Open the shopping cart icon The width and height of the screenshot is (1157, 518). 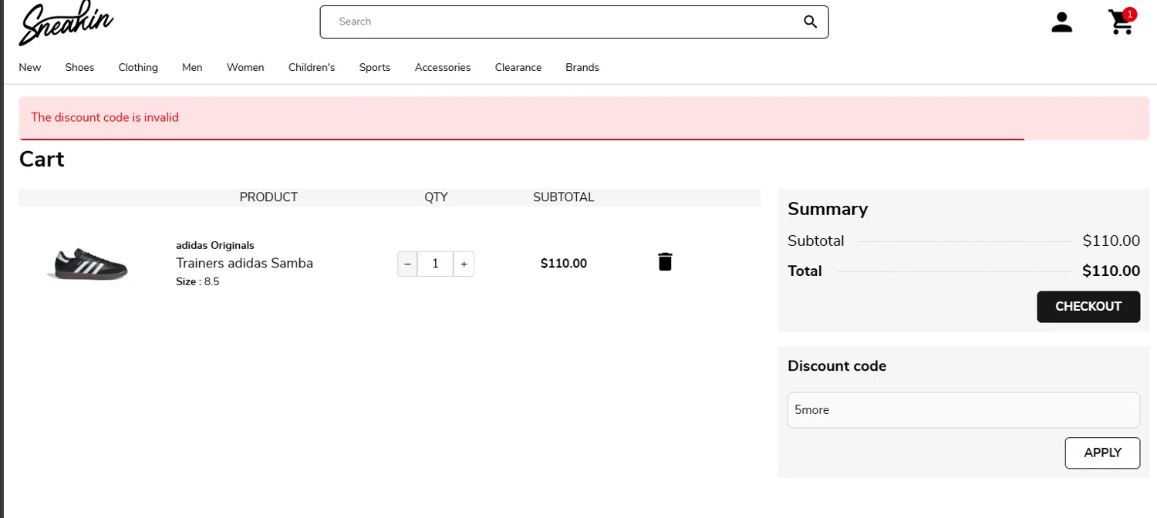pyautogui.click(x=1122, y=22)
